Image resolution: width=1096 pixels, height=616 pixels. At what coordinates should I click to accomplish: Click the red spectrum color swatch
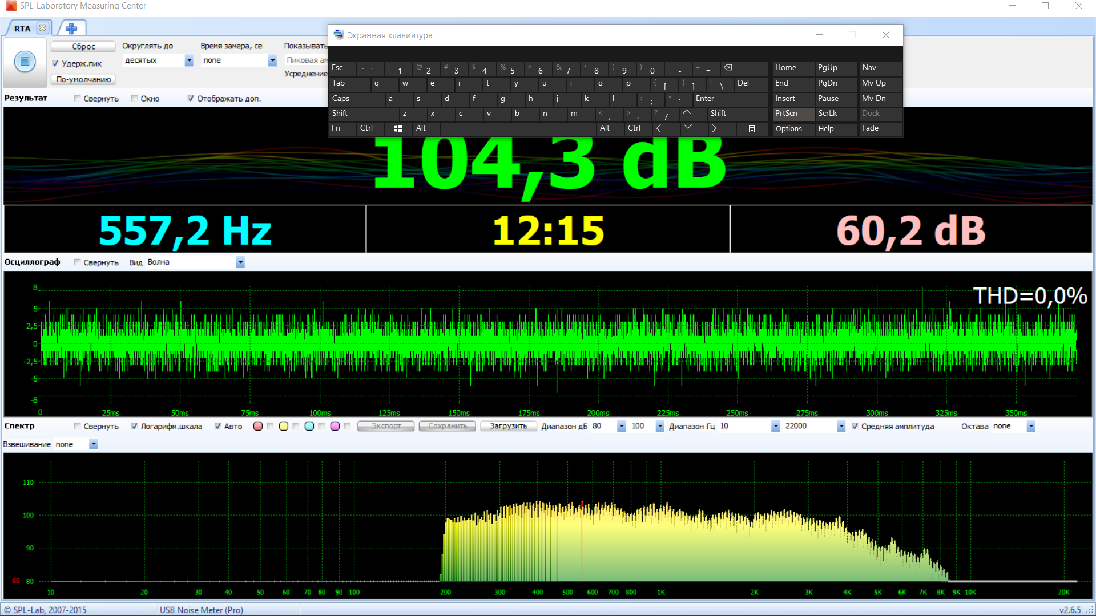(258, 426)
